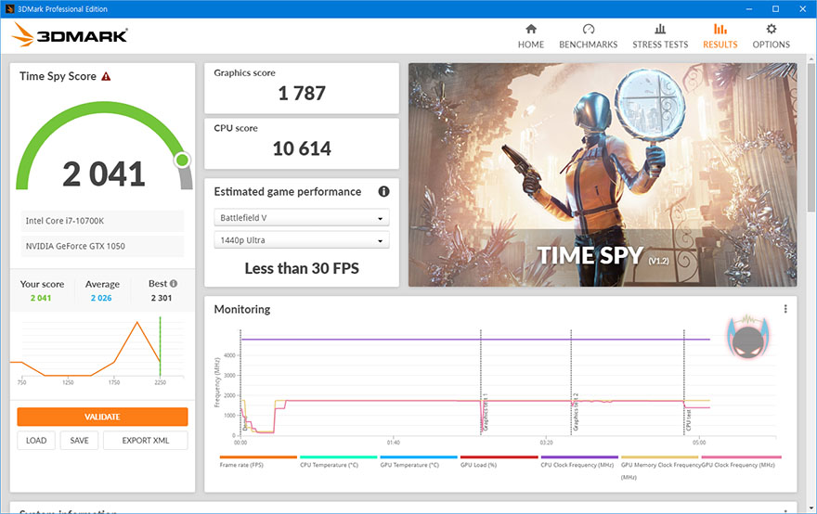Open the 1440p Ultra resolution dropdown
The width and height of the screenshot is (817, 514).
(x=302, y=240)
